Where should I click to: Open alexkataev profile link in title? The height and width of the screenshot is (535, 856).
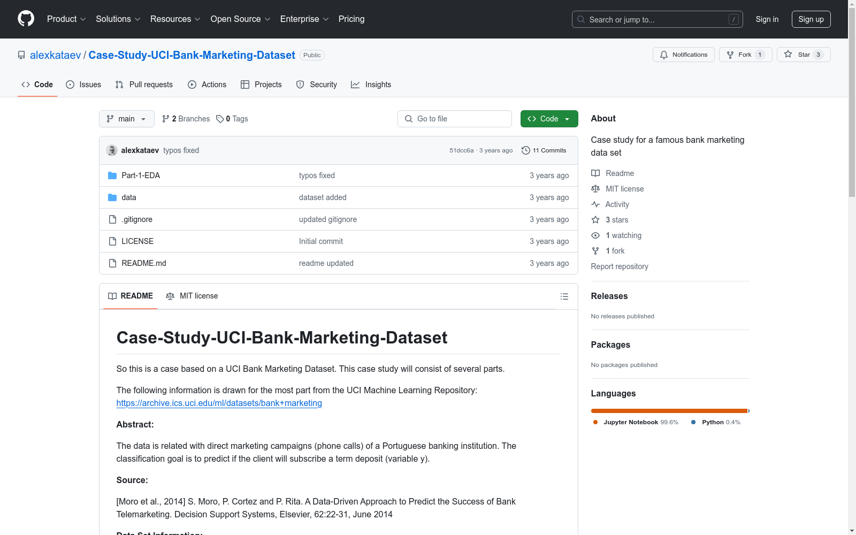point(56,55)
